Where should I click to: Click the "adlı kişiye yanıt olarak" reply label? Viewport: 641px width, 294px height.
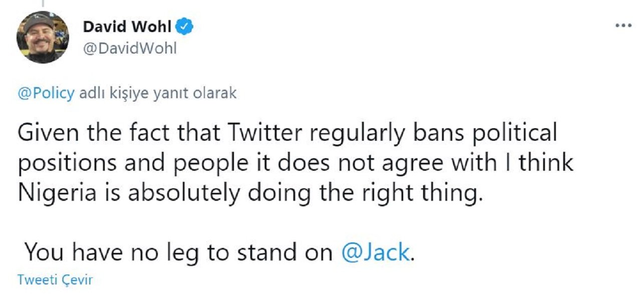point(158,94)
